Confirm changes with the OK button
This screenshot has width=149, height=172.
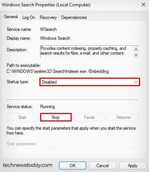[x=72, y=165]
